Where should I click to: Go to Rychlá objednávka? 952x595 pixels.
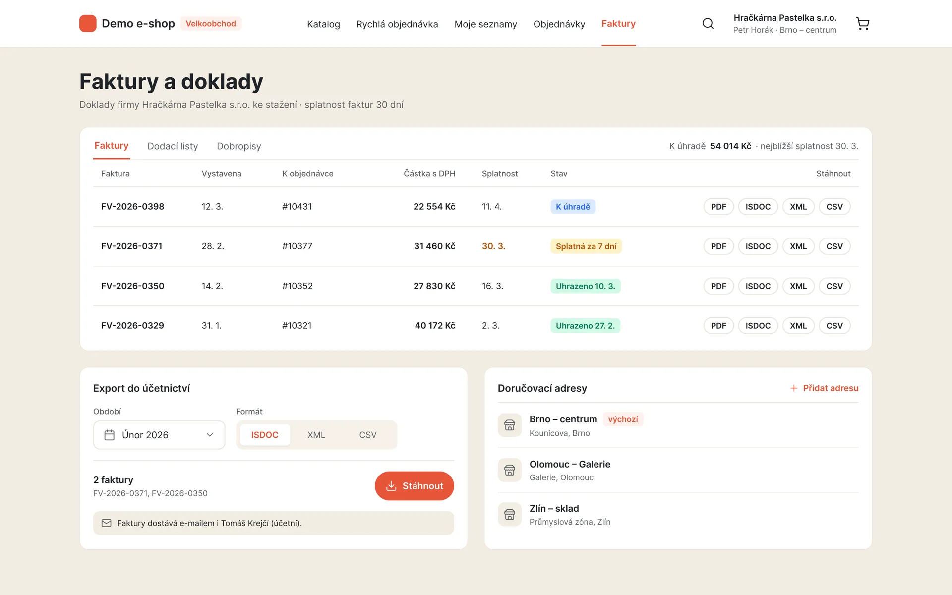tap(397, 24)
